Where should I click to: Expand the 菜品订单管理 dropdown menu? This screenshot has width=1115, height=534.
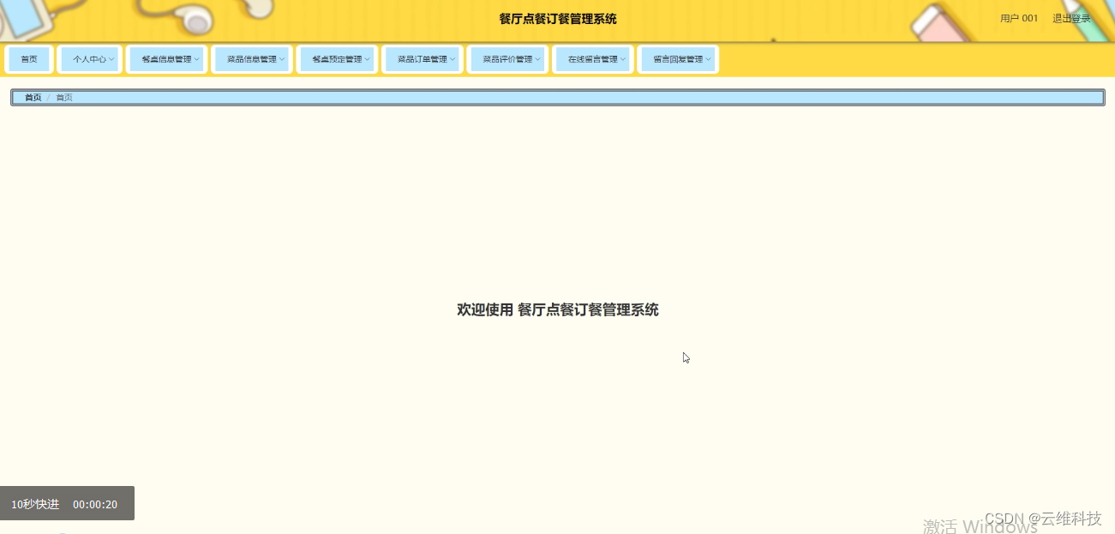423,60
